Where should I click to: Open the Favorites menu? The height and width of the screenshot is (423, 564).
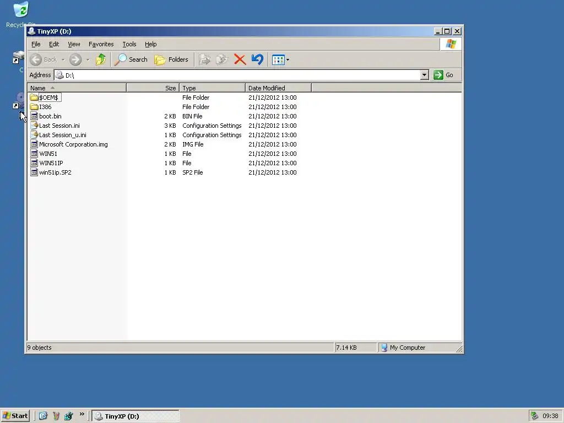tap(101, 44)
